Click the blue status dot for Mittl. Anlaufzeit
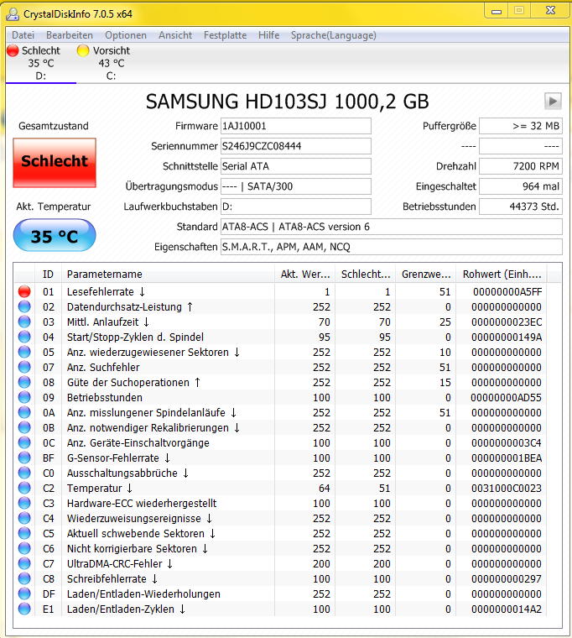The width and height of the screenshot is (572, 638). [x=24, y=322]
